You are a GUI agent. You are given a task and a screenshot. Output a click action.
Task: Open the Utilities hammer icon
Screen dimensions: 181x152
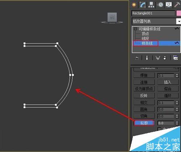coord(177,5)
